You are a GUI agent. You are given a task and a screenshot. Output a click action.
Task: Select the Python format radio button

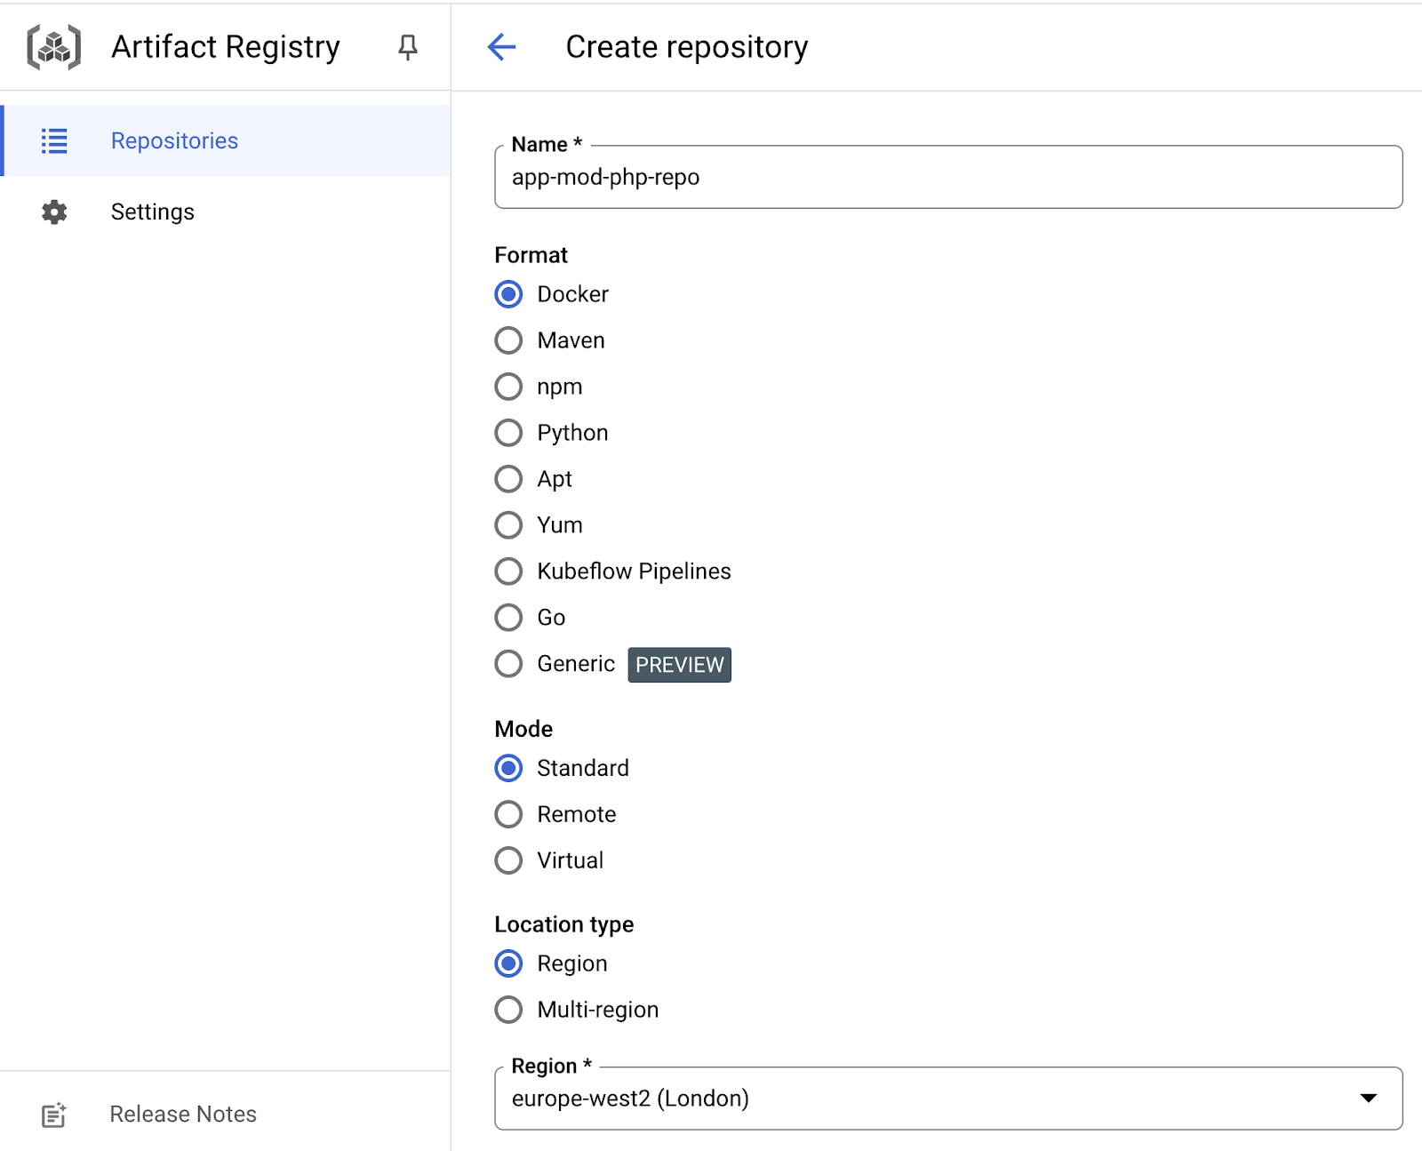[508, 433]
